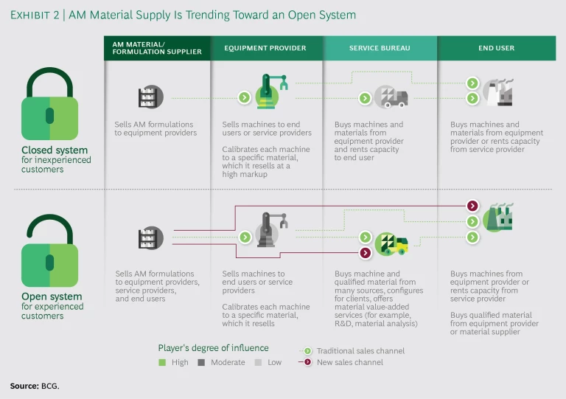
Task: Click material supplier shelf icon in closed system row
Action: pos(150,97)
